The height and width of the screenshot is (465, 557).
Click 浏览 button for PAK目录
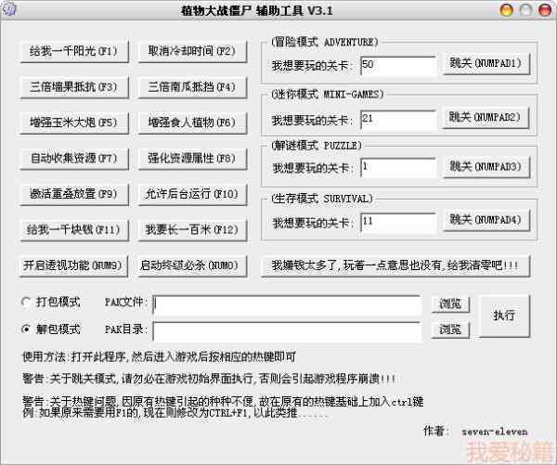coord(450,330)
